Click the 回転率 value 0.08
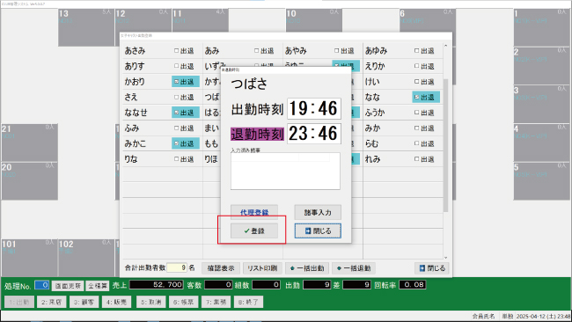The image size is (572, 322). 412,285
